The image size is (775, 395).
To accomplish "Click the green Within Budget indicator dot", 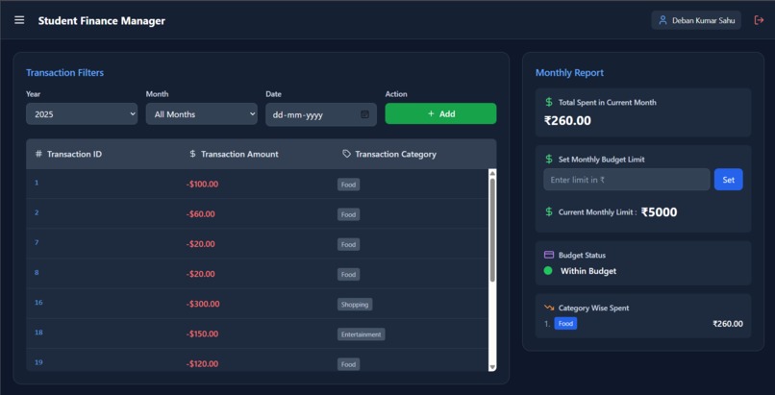I will [548, 271].
